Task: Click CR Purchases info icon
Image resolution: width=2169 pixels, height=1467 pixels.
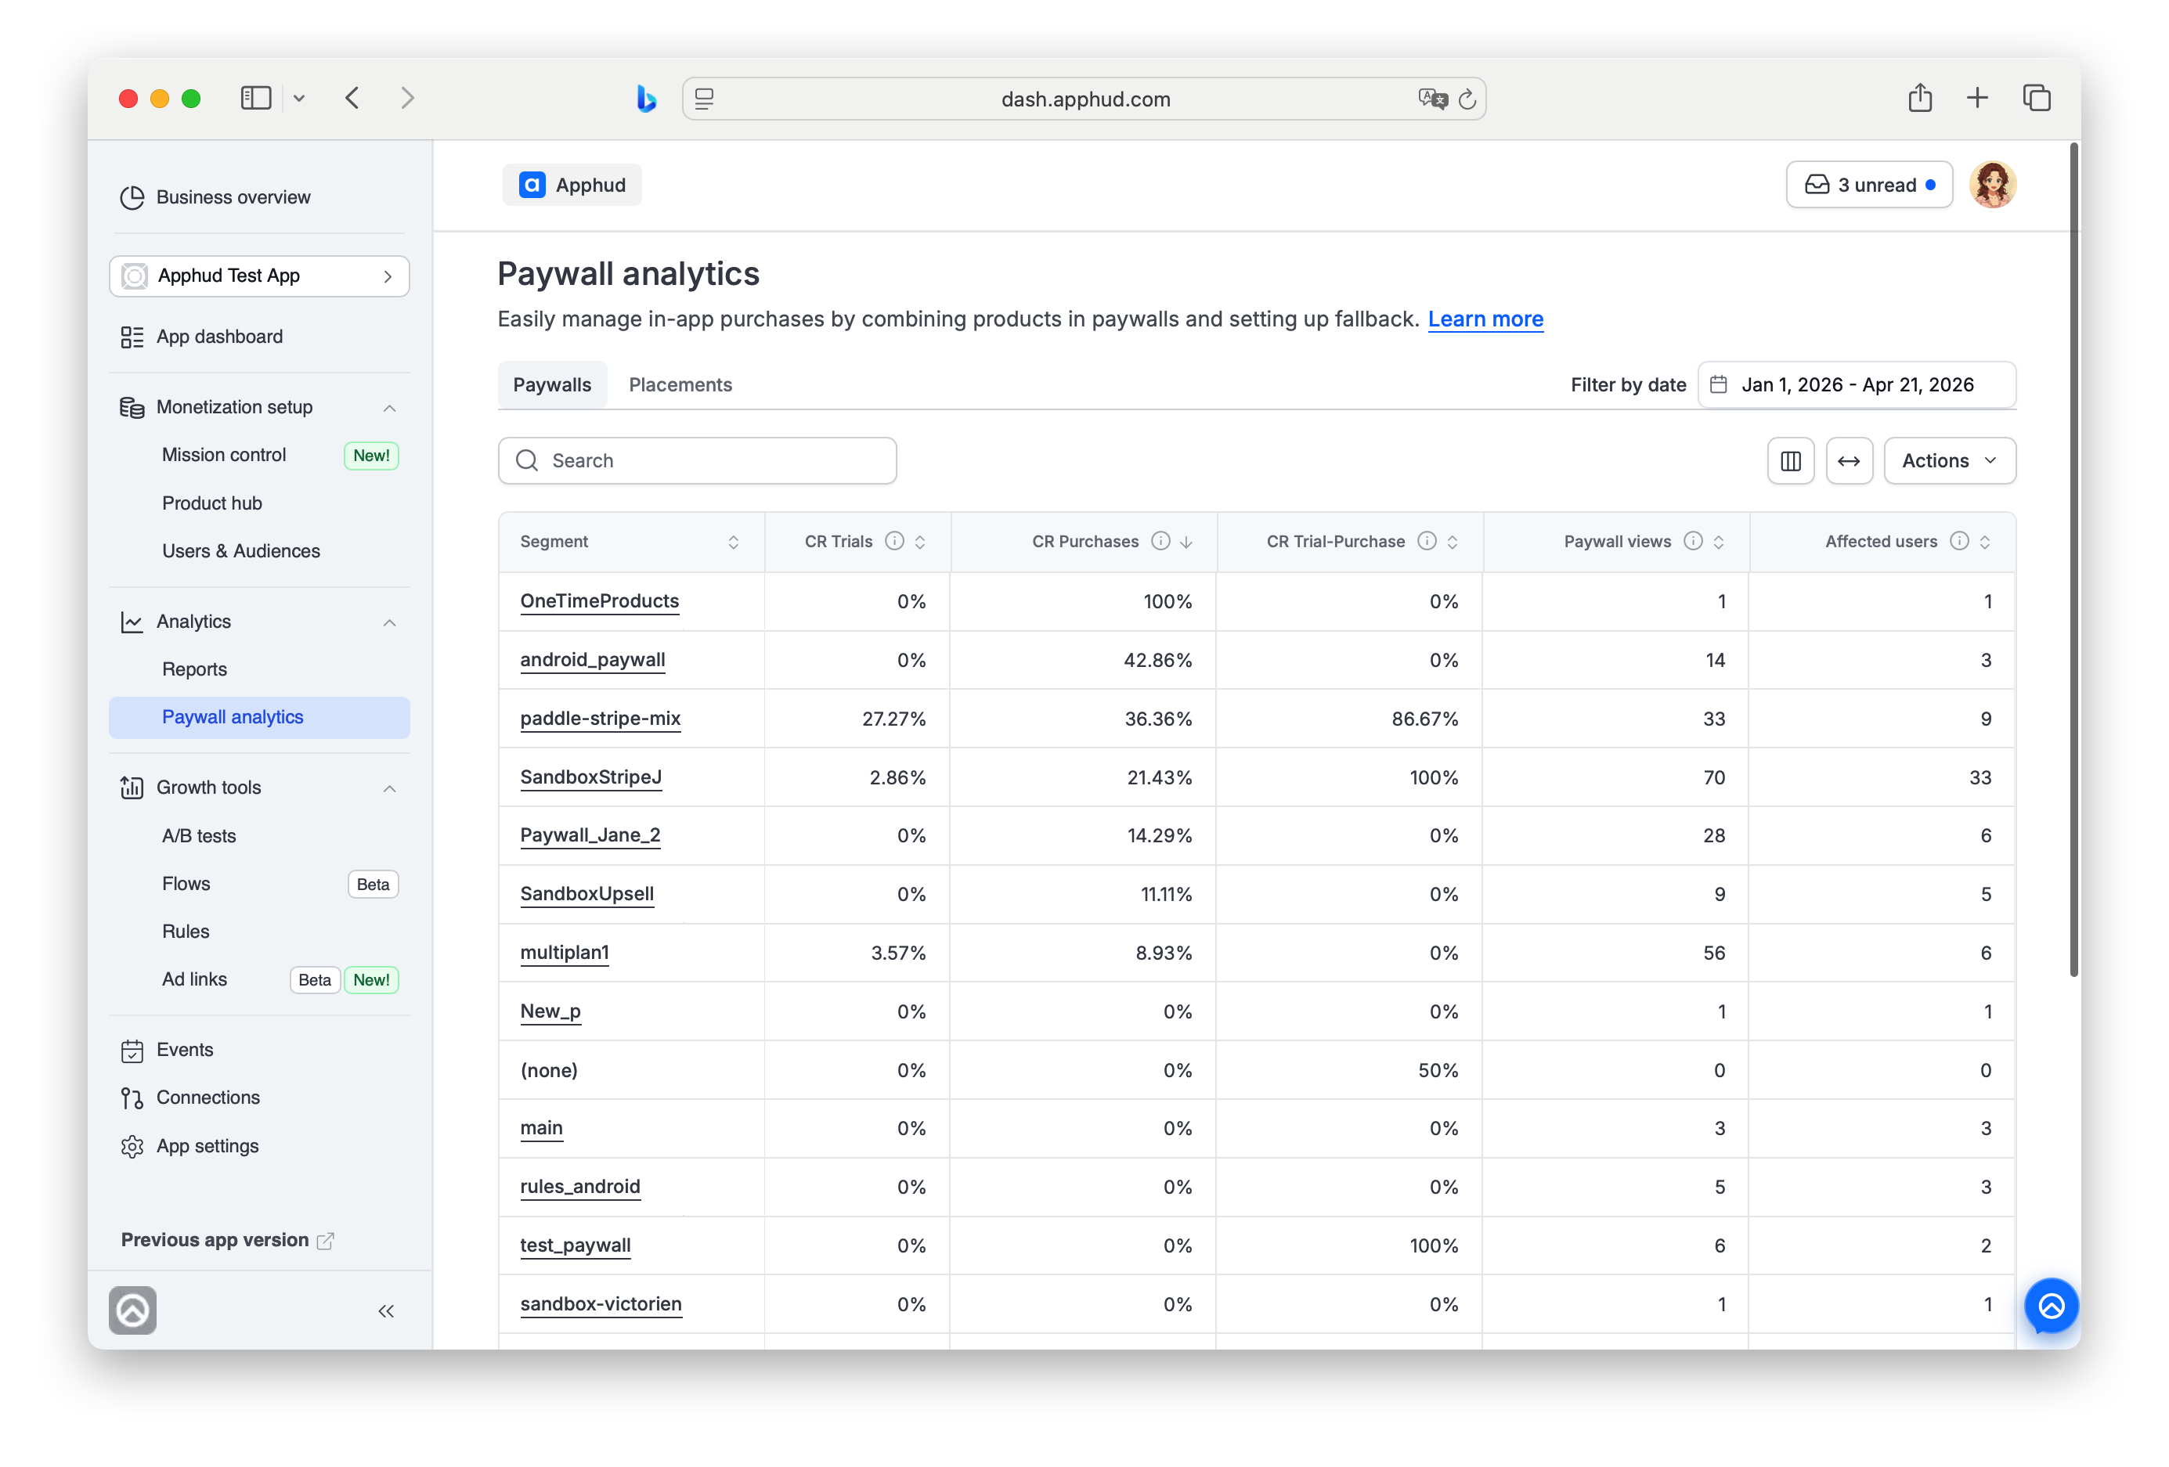Action: coord(1160,541)
